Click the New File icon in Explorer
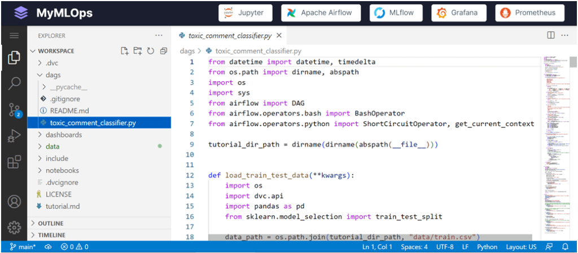 (x=125, y=51)
